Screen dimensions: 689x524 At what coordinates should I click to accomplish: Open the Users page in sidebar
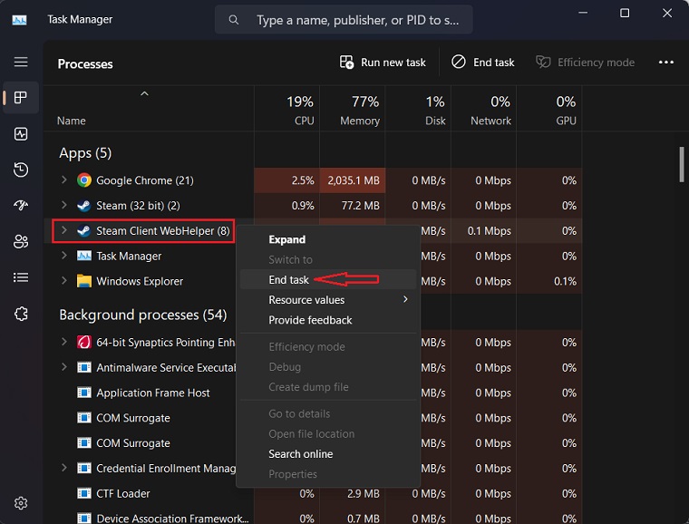click(21, 241)
